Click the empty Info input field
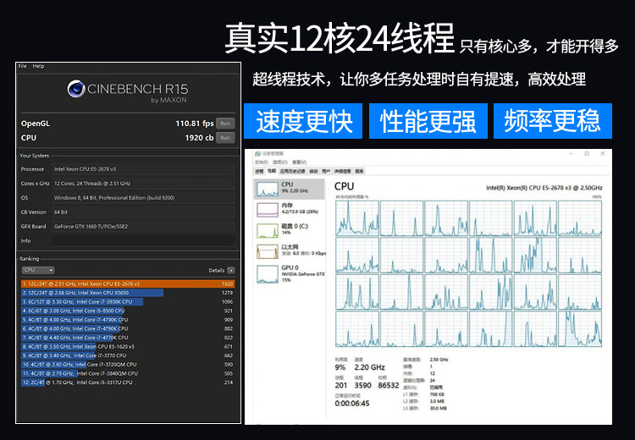635x440 pixels. tap(143, 241)
